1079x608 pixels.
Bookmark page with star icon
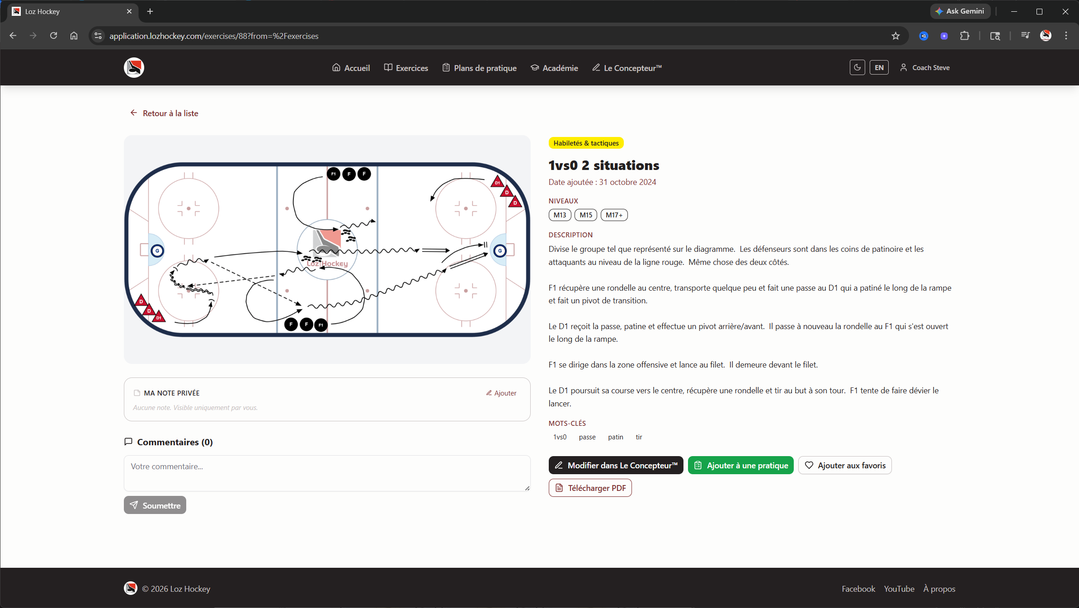click(x=895, y=36)
